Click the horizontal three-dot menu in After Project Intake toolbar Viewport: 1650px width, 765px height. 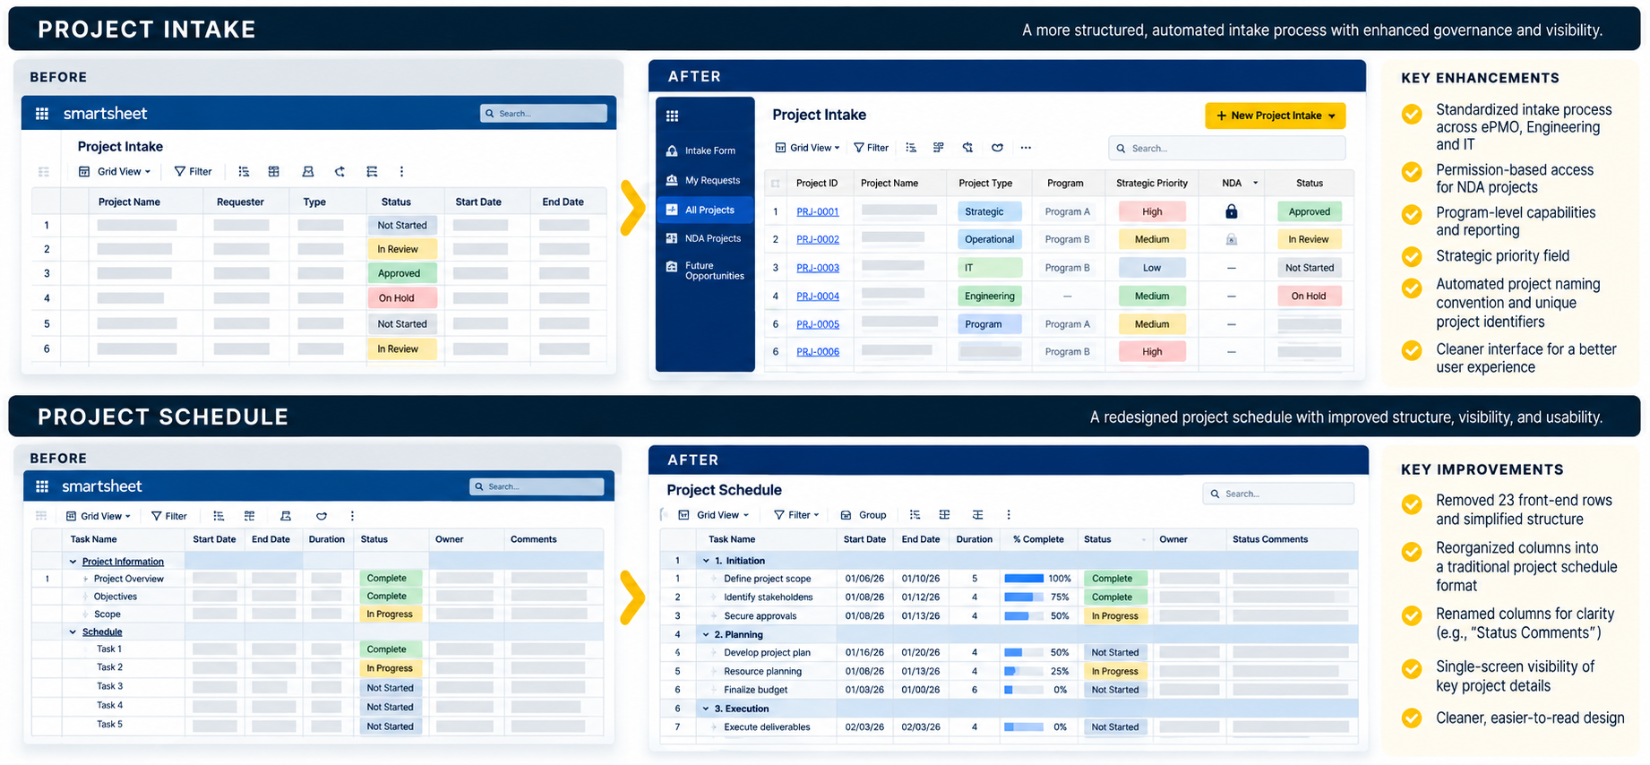pyautogui.click(x=1026, y=148)
